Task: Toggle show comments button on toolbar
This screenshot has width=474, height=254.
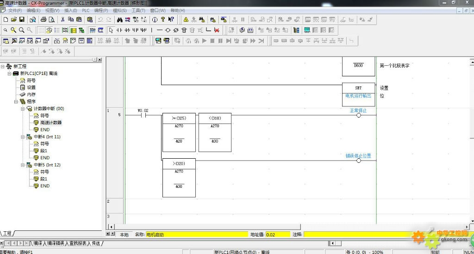Action: coord(49,30)
